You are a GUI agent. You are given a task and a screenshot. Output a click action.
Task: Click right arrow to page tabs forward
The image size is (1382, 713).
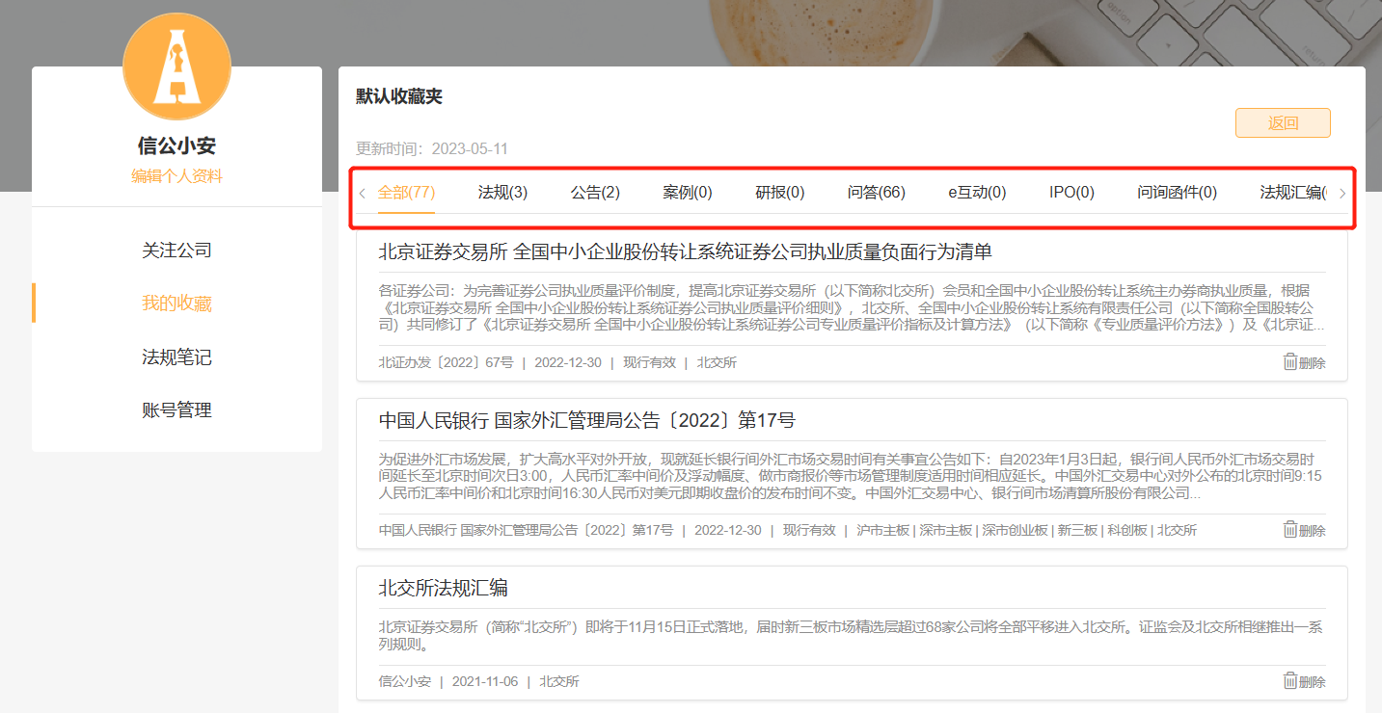(x=1342, y=193)
